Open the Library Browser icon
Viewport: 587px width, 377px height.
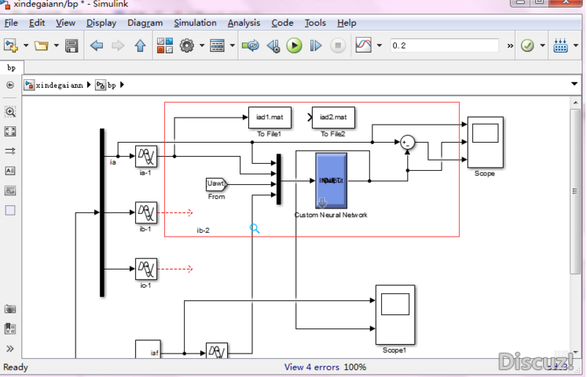pyautogui.click(x=164, y=46)
